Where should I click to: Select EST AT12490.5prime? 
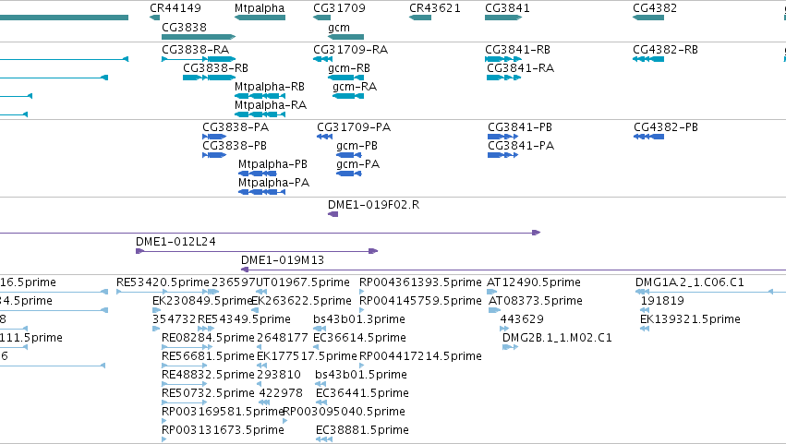point(534,282)
